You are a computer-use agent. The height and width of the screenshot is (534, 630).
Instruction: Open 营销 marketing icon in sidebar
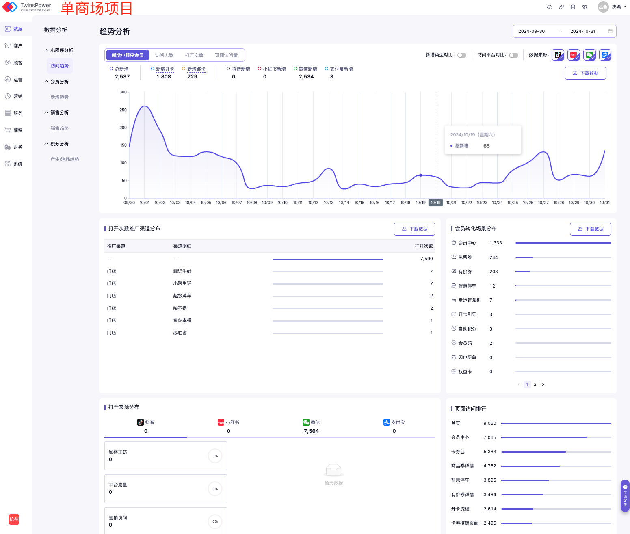click(14, 96)
